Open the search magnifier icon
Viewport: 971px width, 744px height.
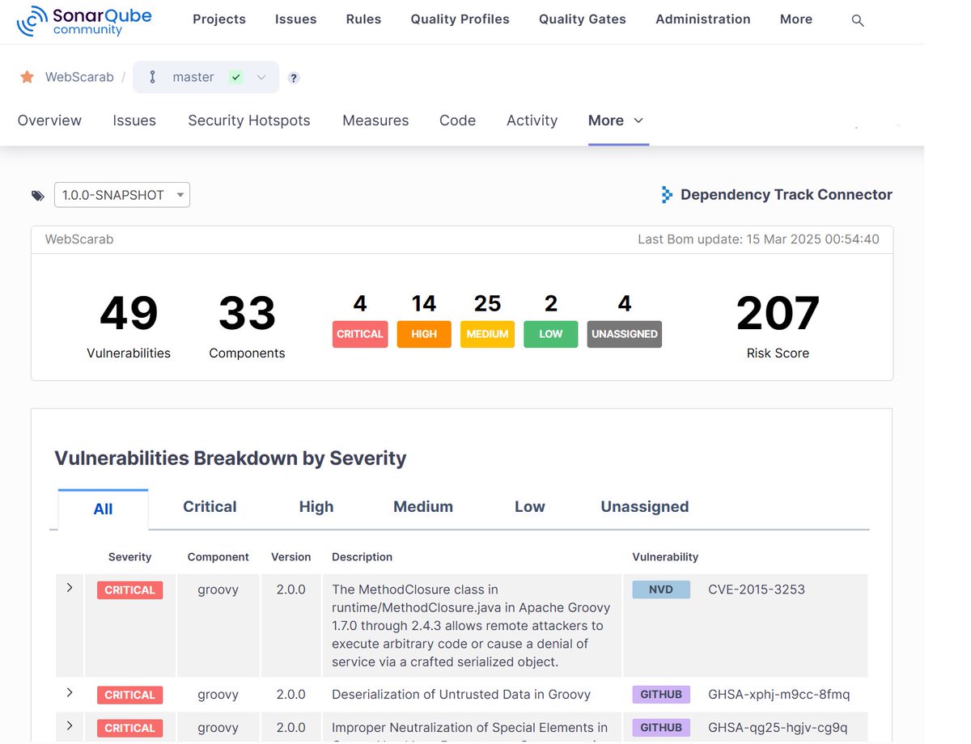coord(858,20)
